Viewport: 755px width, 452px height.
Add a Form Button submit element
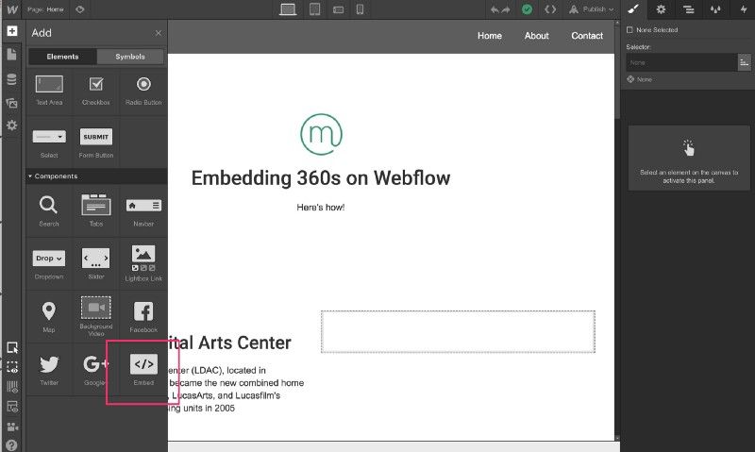(x=96, y=143)
